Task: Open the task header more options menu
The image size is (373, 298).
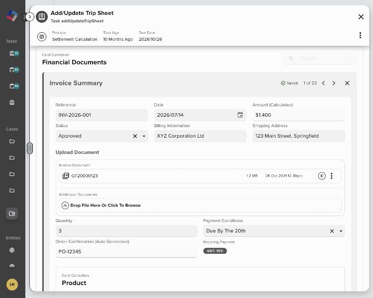Action: [x=361, y=35]
